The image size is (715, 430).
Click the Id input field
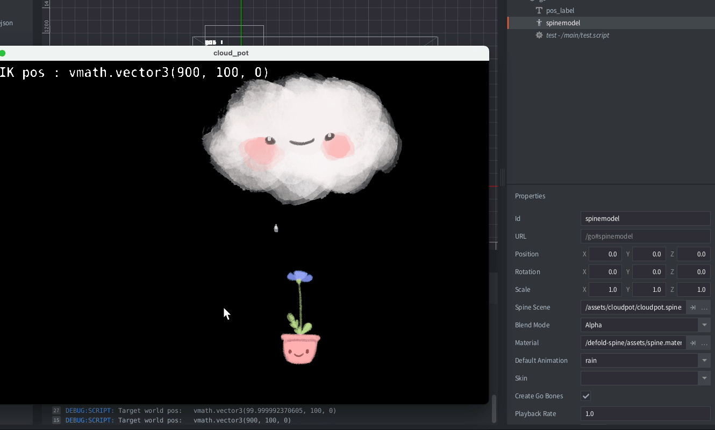coord(645,219)
